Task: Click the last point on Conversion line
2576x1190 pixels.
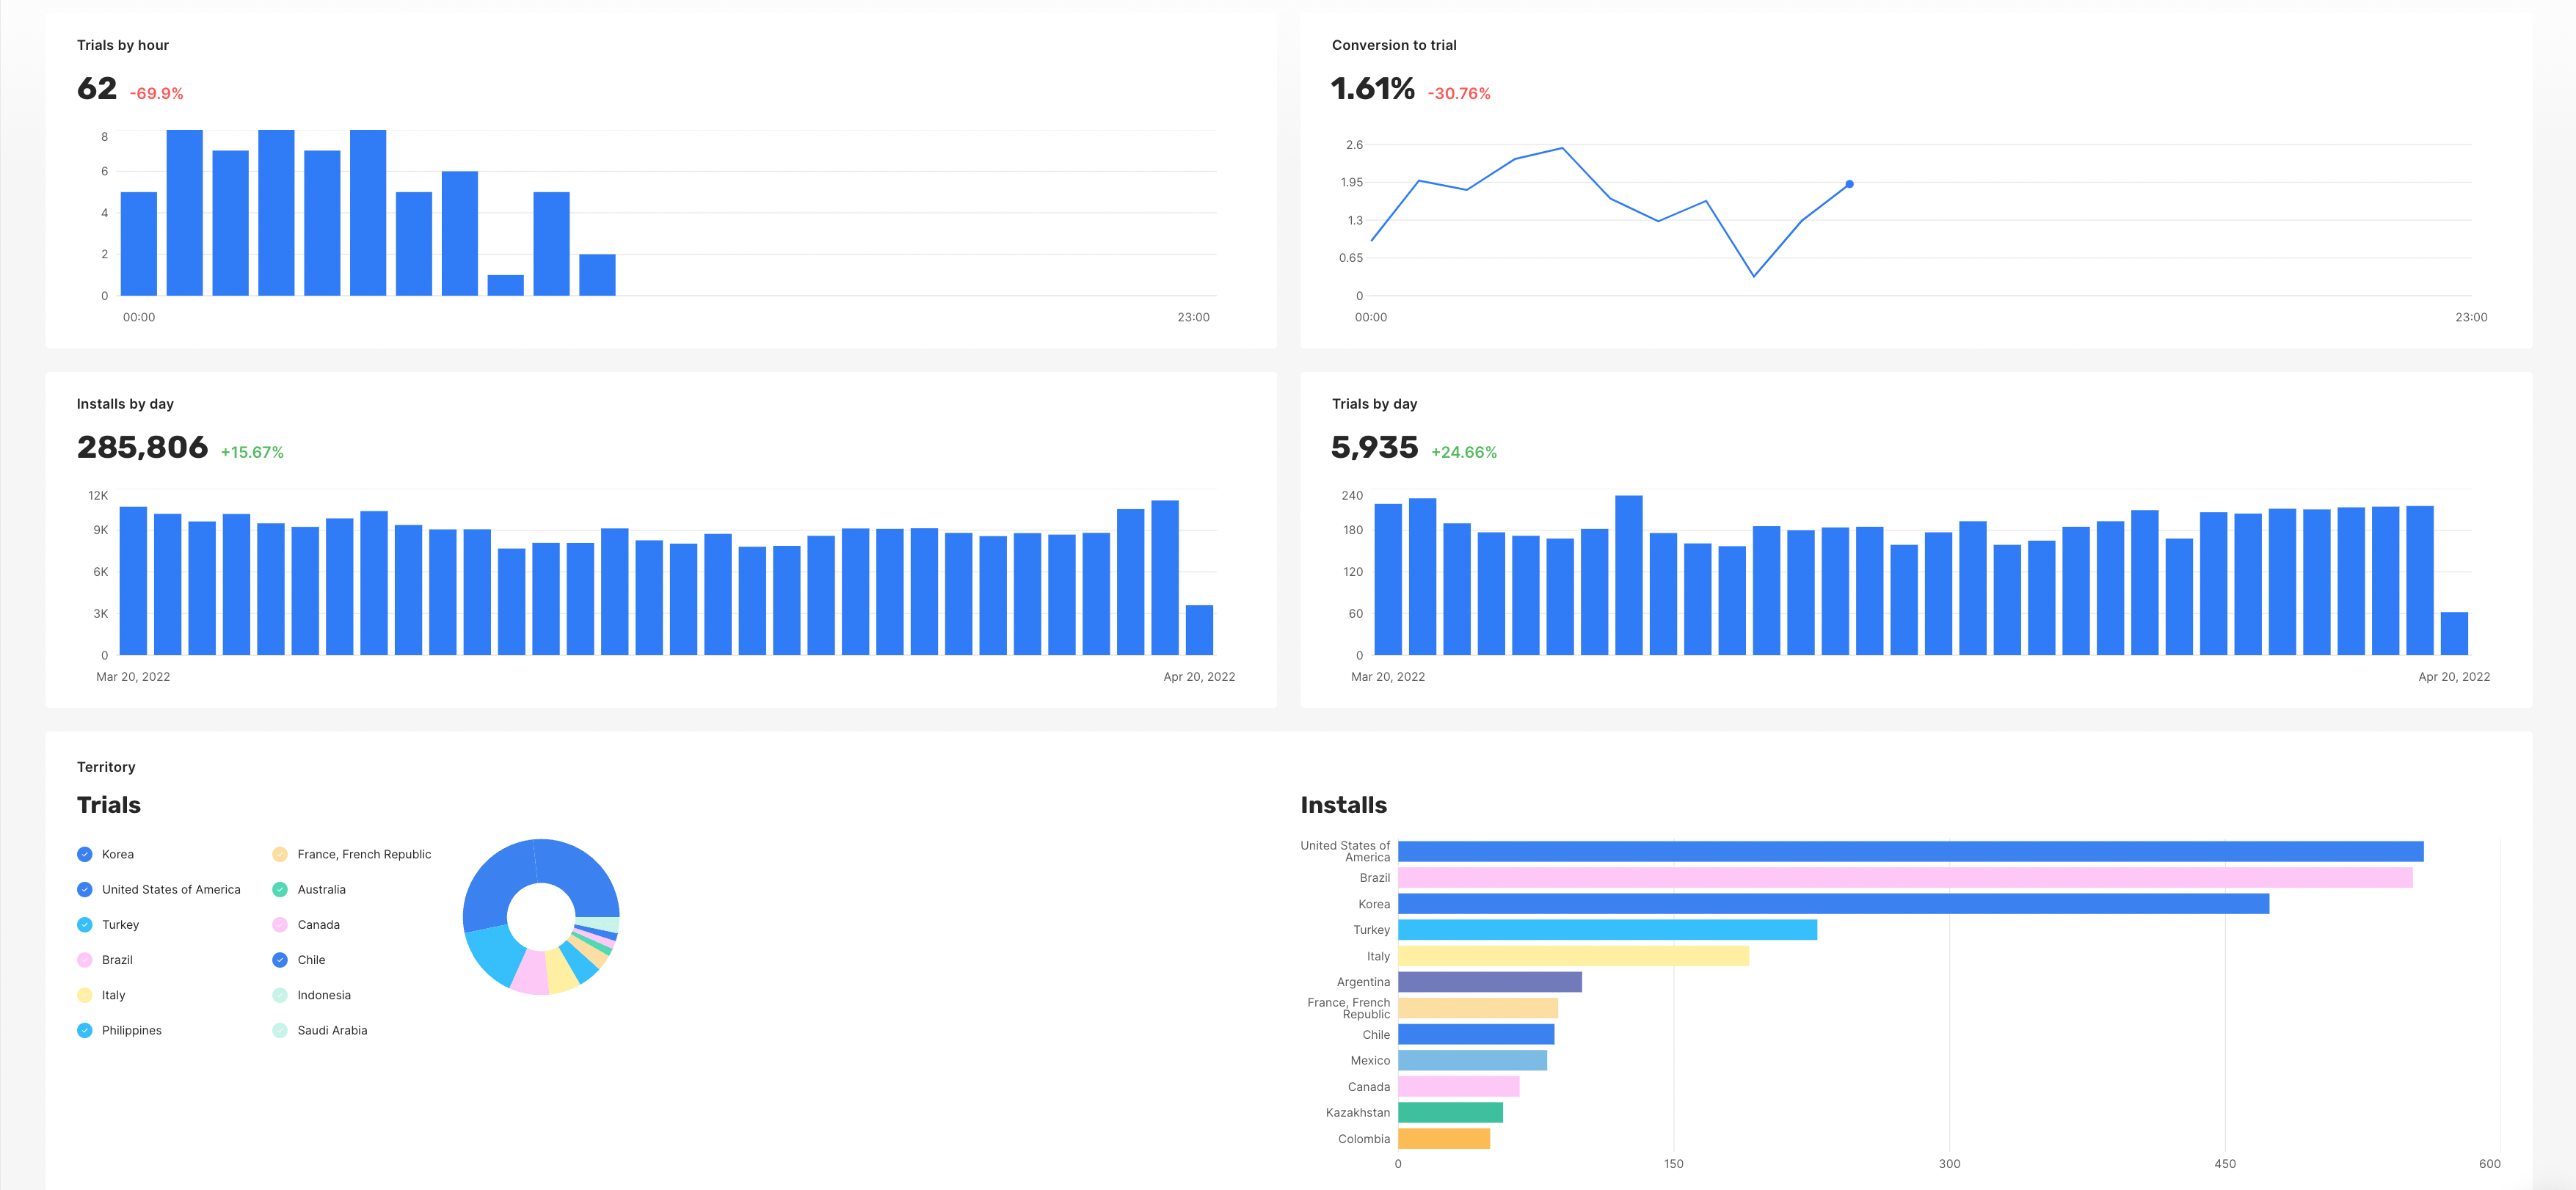Action: click(1849, 184)
